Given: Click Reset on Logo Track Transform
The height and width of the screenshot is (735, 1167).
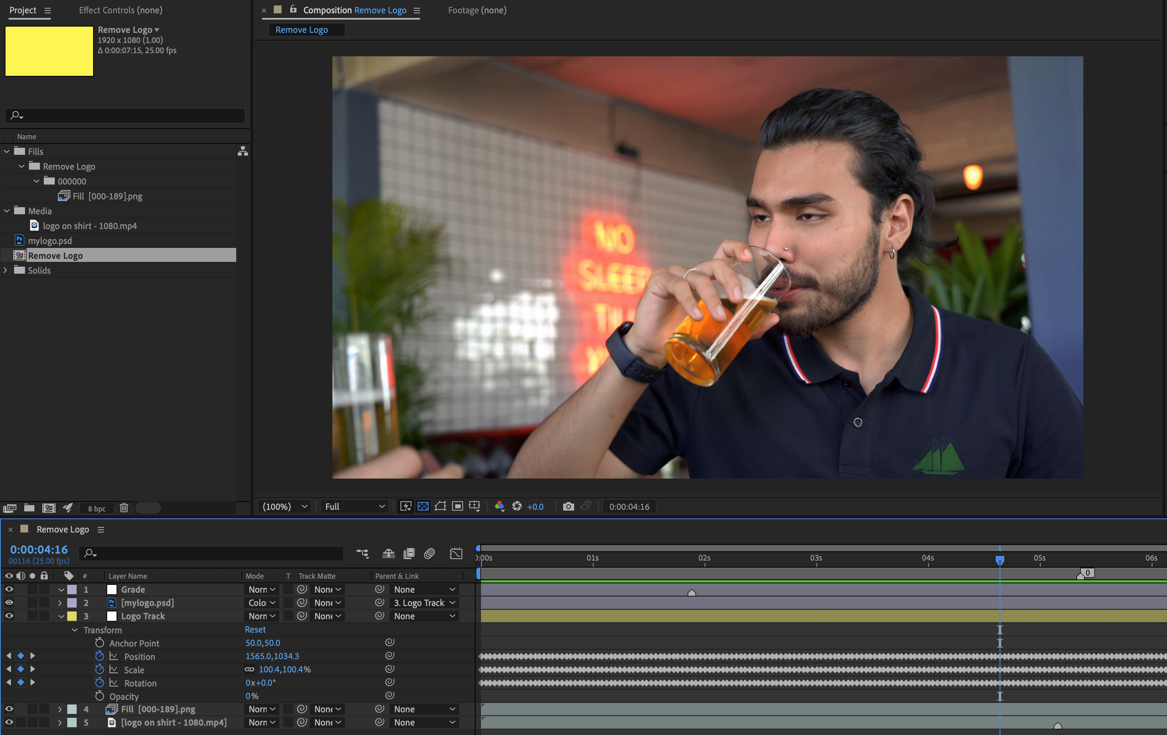Looking at the screenshot, I should click(x=255, y=629).
